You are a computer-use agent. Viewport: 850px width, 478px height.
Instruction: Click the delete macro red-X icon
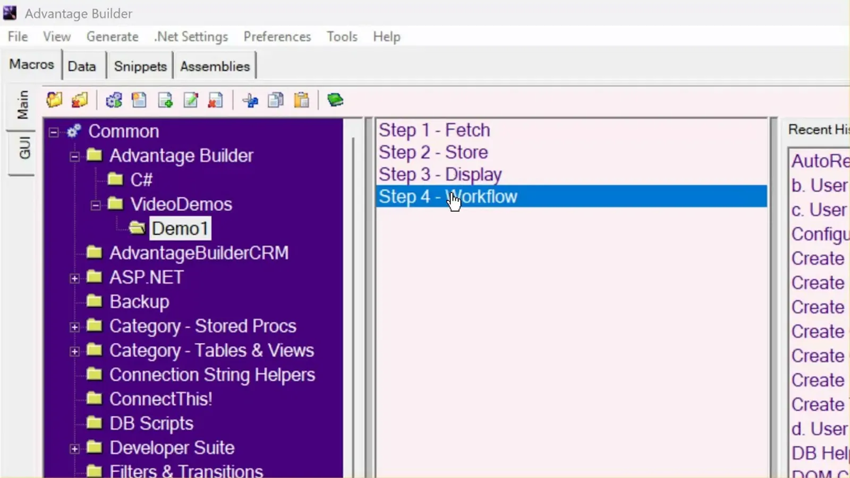pyautogui.click(x=216, y=100)
